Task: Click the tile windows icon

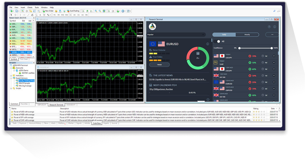Action: 104,11
